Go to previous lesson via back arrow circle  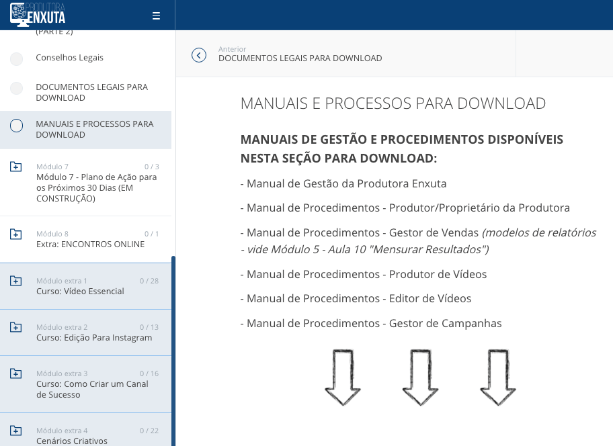click(198, 55)
